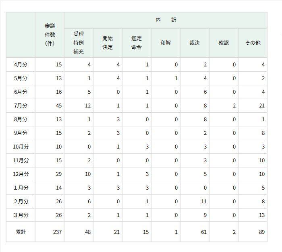This screenshot has width=282, height=252.
Task: Click the 10月分 row label
Action: pyautogui.click(x=21, y=147)
